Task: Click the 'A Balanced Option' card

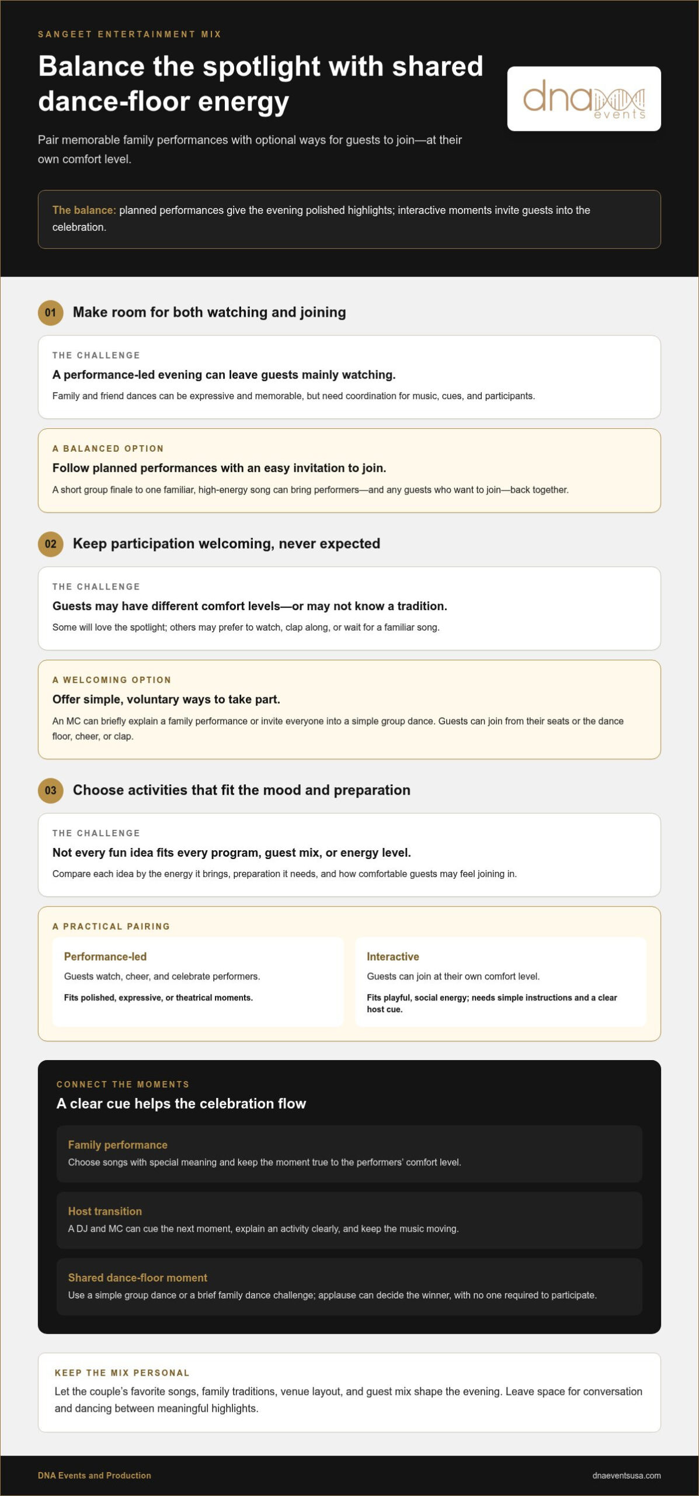Action: click(349, 471)
